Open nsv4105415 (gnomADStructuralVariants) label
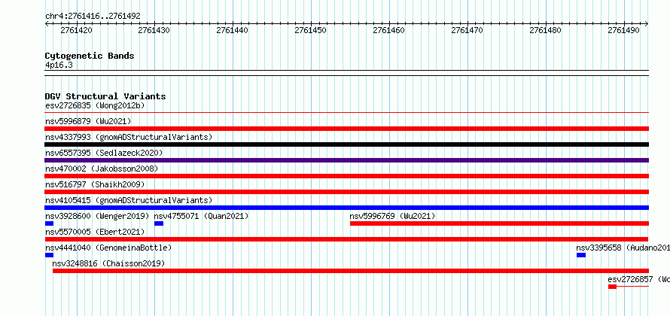The height and width of the screenshot is (316, 670). (129, 200)
